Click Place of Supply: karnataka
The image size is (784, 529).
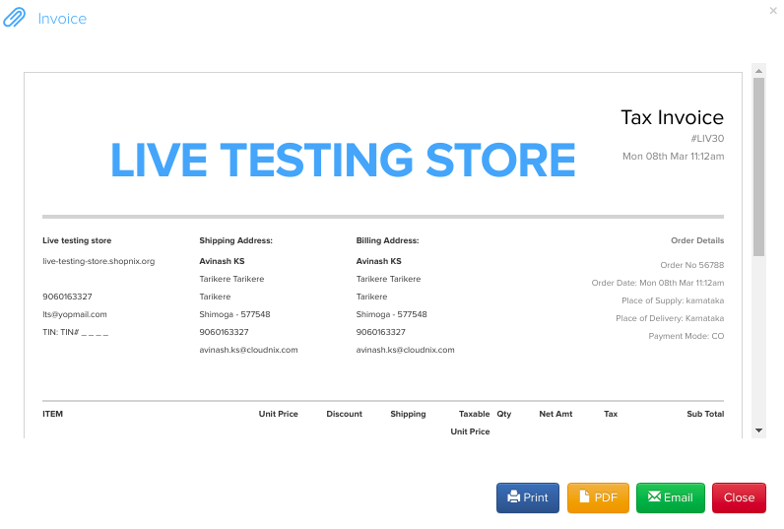[x=673, y=300]
